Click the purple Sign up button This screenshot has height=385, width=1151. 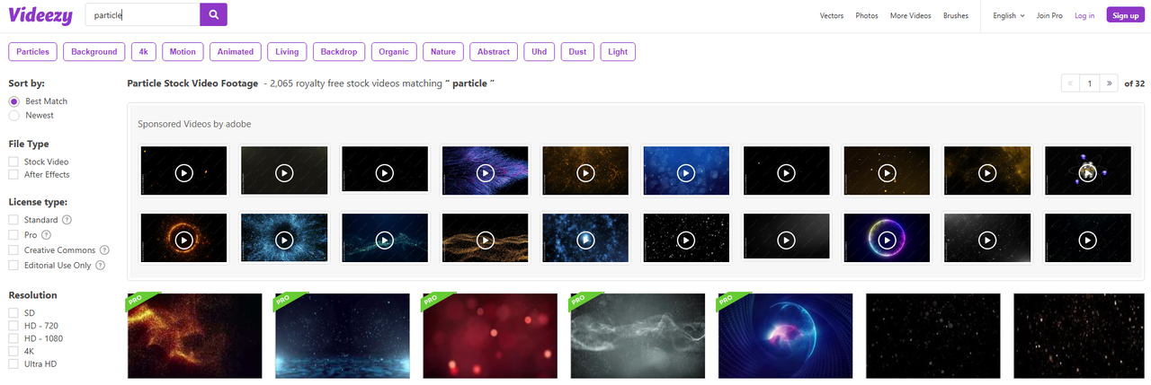click(1126, 15)
